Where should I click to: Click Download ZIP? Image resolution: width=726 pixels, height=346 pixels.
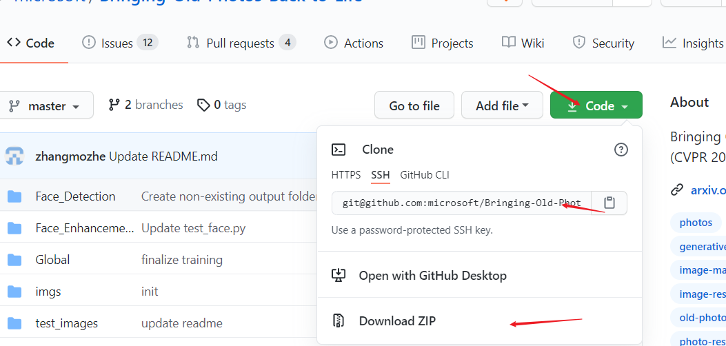pyautogui.click(x=397, y=321)
